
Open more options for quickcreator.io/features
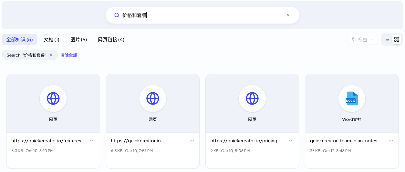pyautogui.click(x=92, y=141)
